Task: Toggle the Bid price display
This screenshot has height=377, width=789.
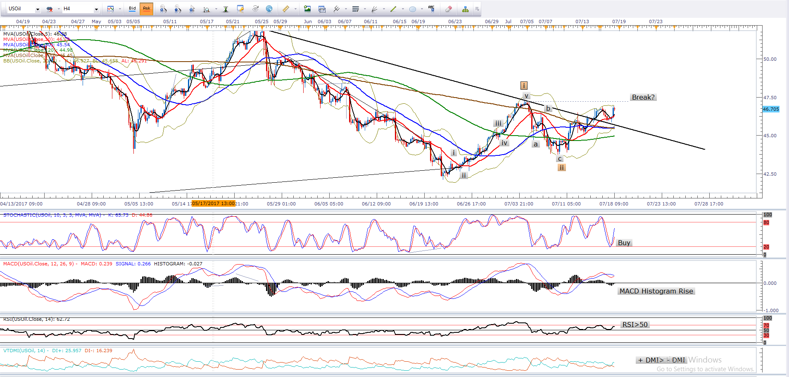Action: 132,9
